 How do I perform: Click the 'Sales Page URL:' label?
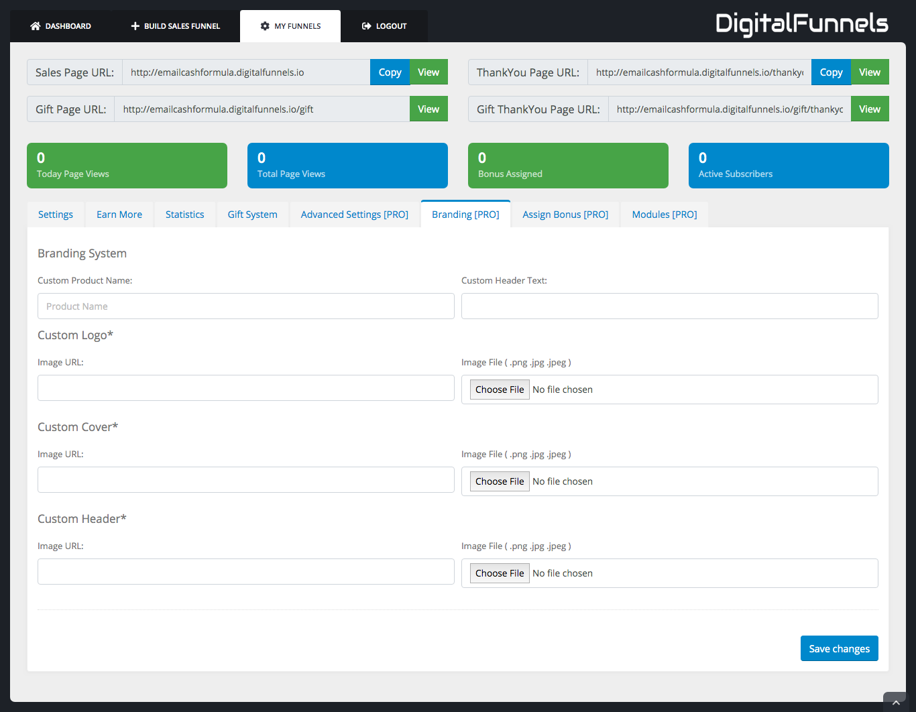(x=75, y=72)
